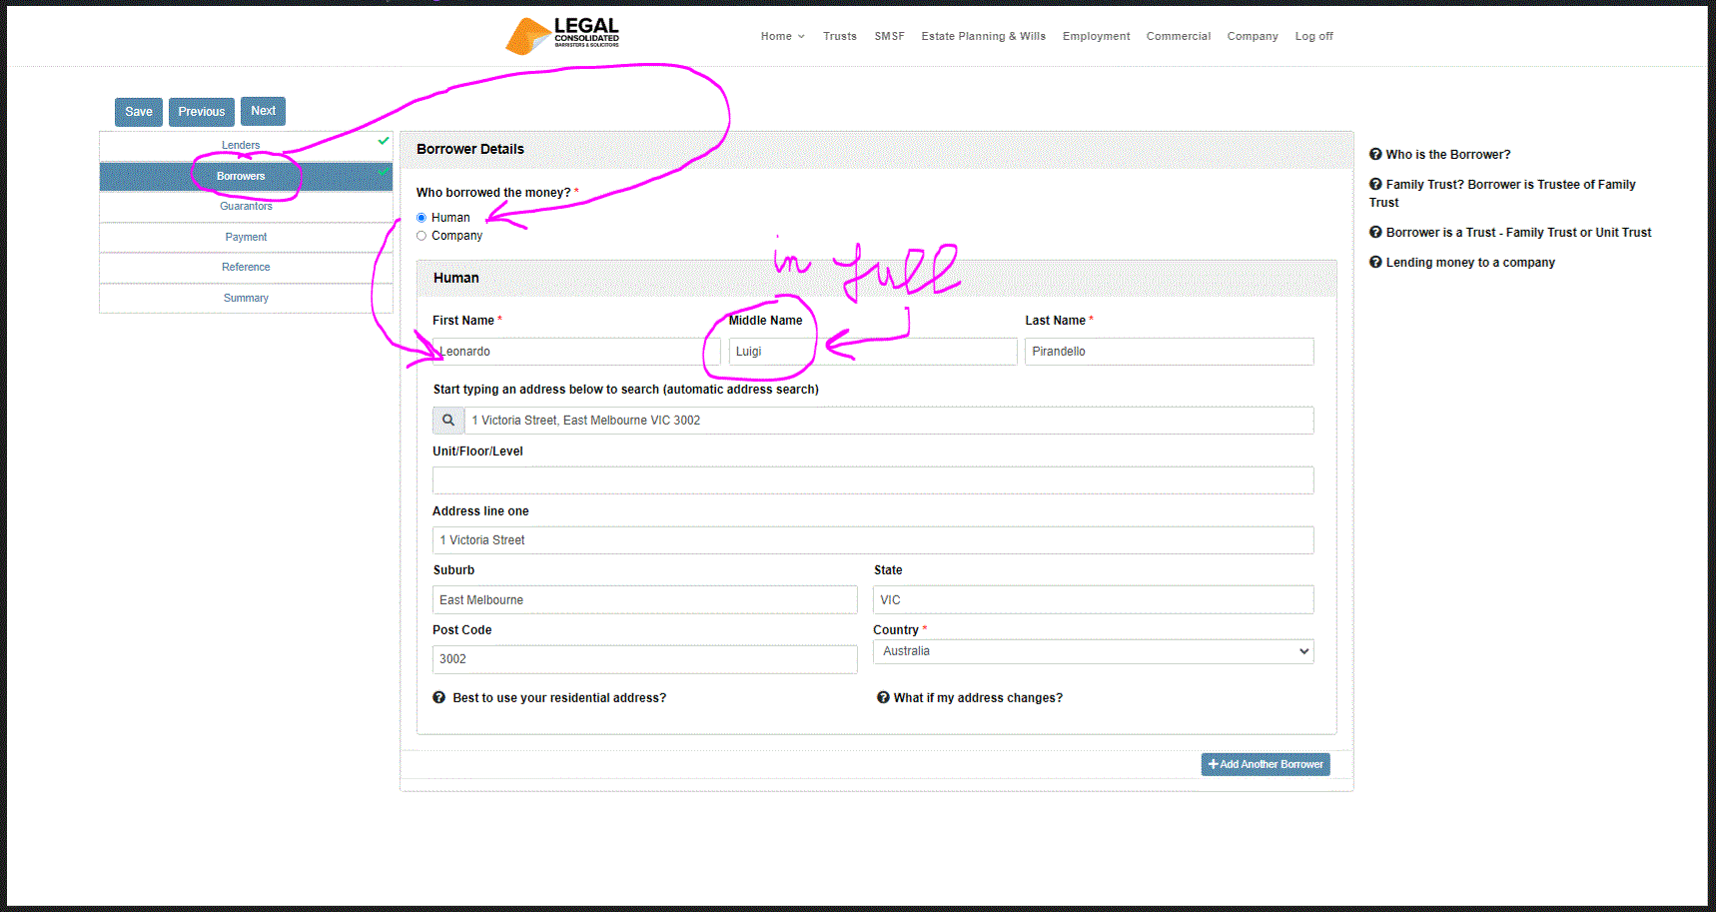The width and height of the screenshot is (1716, 912).
Task: Select the Human radio button
Action: click(422, 218)
